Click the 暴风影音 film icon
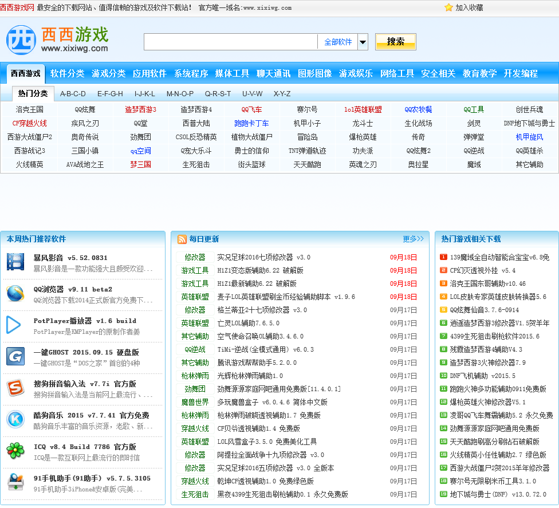 [15, 262]
